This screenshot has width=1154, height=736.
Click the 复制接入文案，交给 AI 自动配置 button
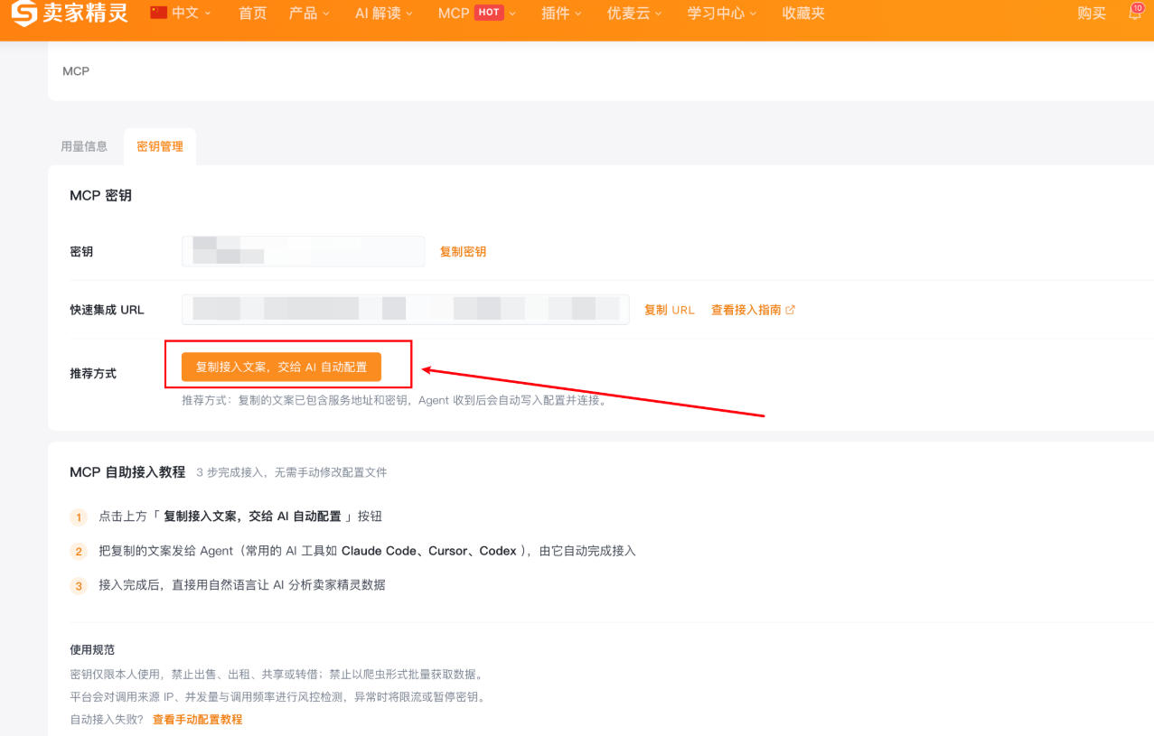(281, 367)
